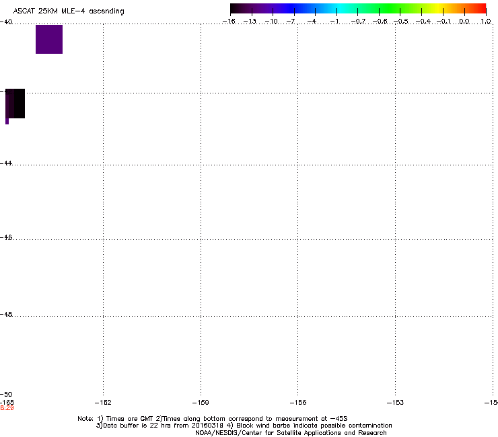Click the -16 colorbar label

[229, 22]
